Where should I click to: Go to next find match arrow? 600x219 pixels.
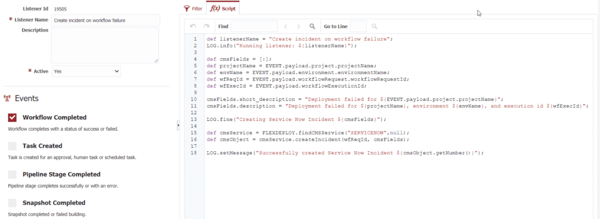pos(299,26)
